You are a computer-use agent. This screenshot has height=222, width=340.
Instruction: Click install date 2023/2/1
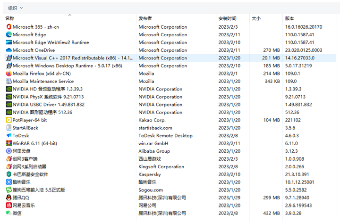pyautogui.click(x=228, y=74)
